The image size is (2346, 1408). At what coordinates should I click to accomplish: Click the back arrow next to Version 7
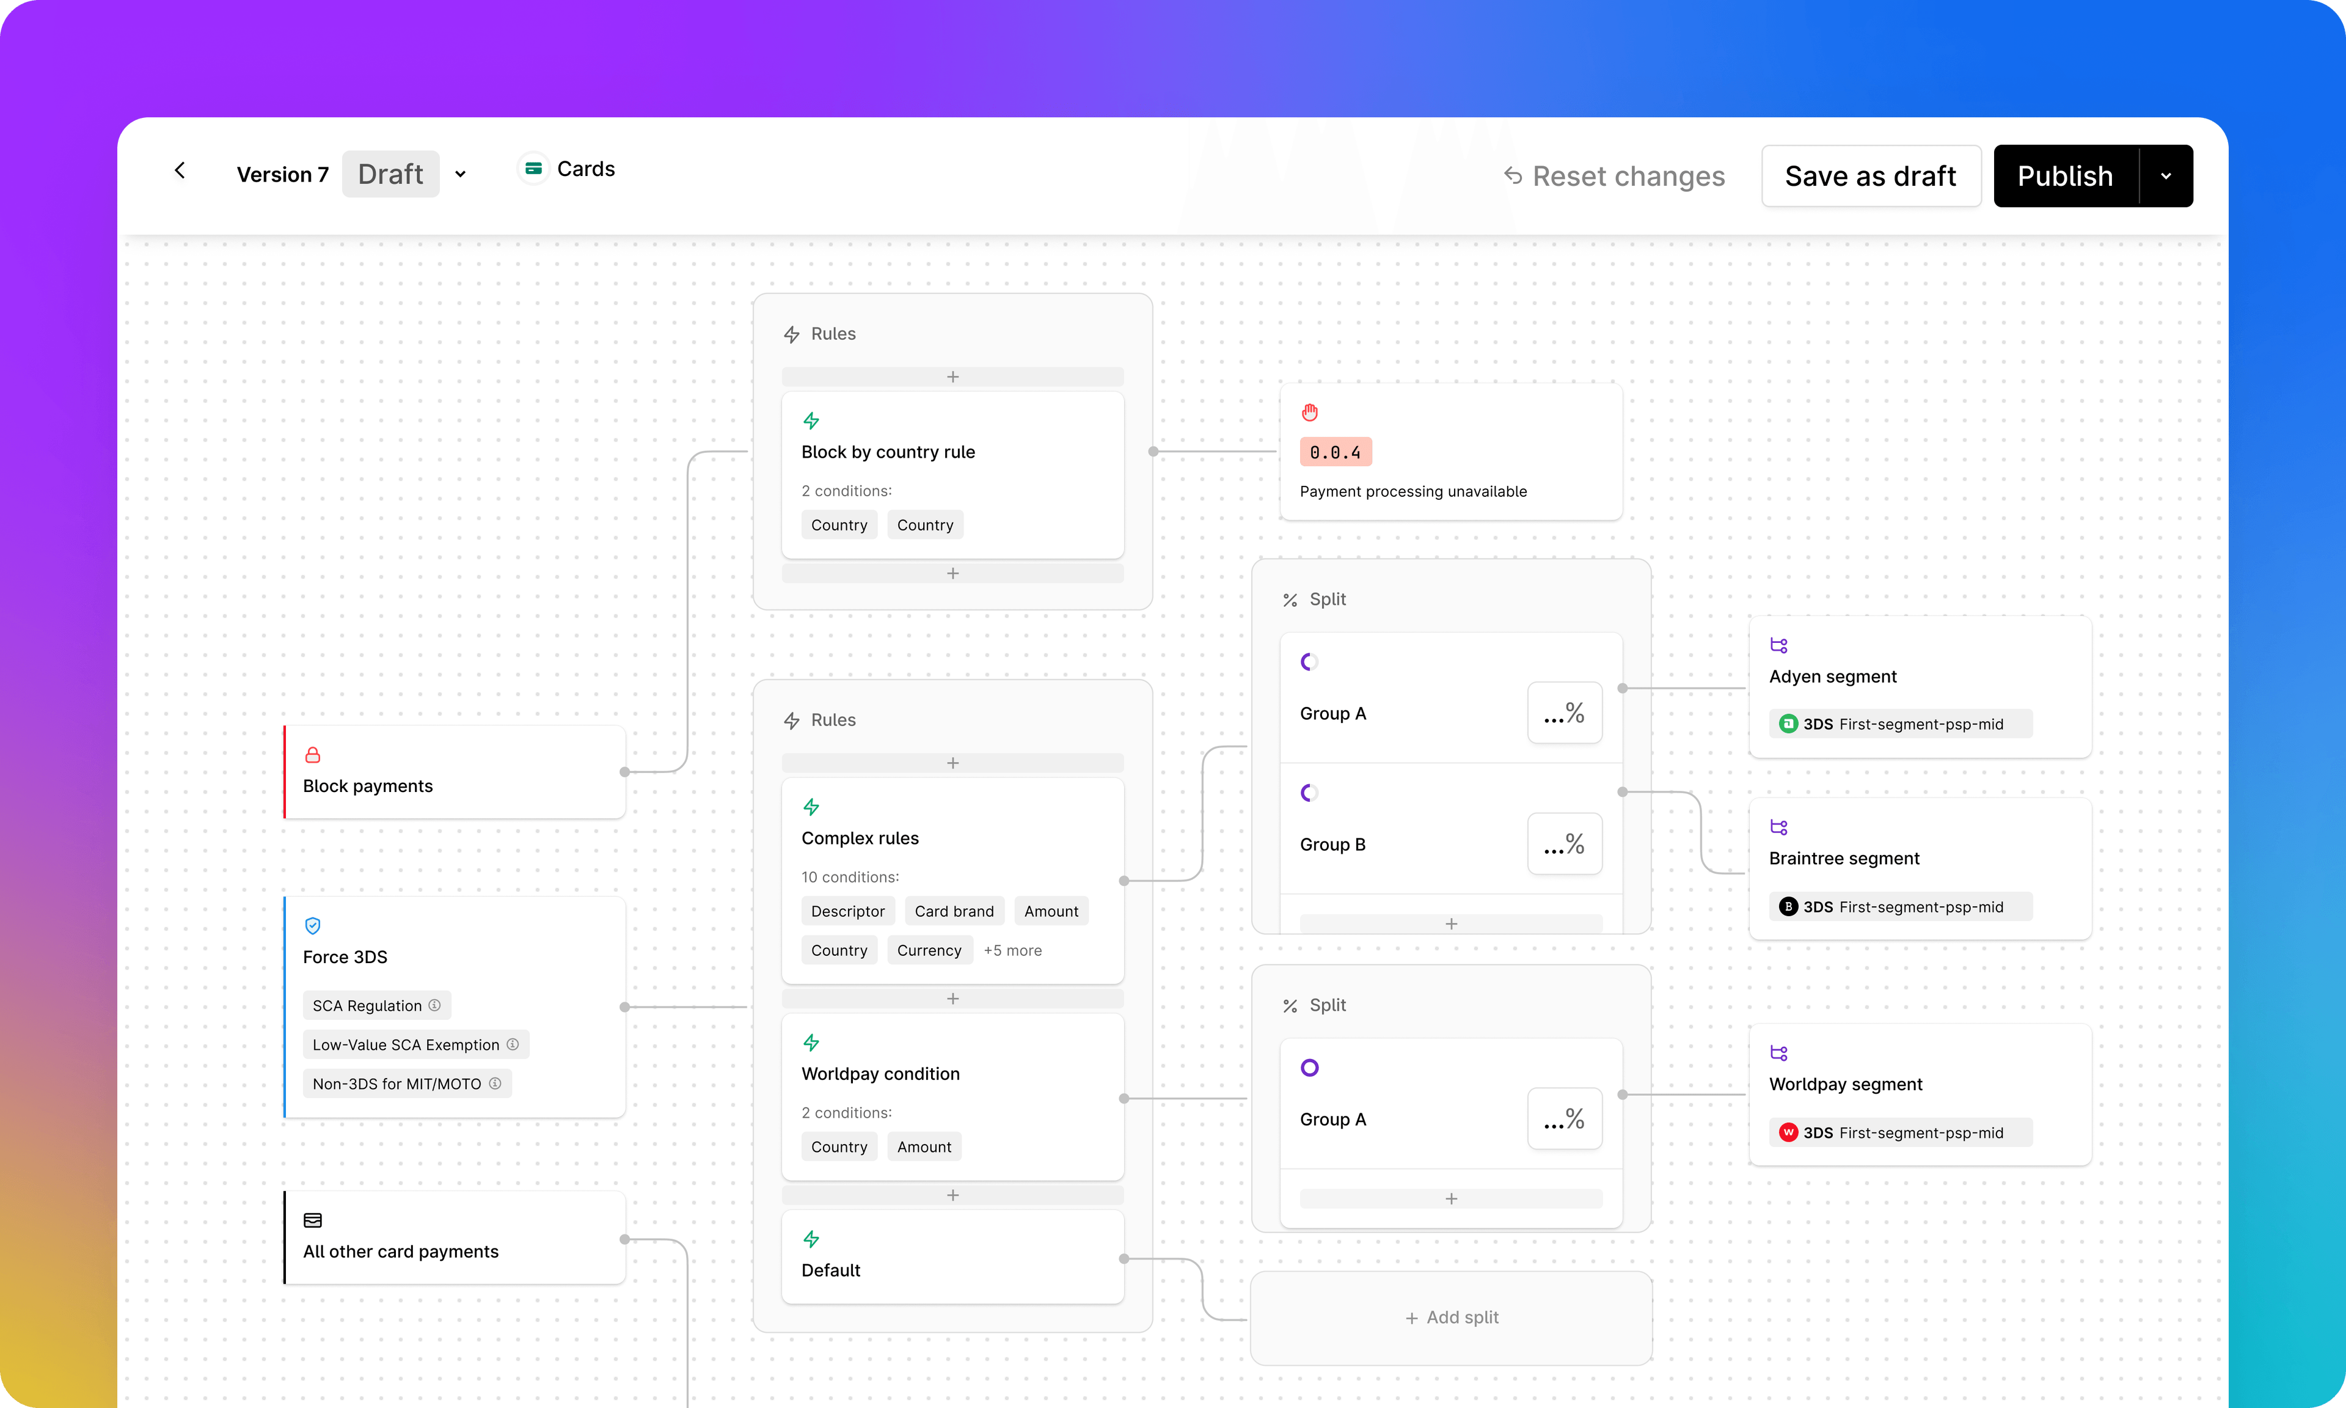coord(180,170)
